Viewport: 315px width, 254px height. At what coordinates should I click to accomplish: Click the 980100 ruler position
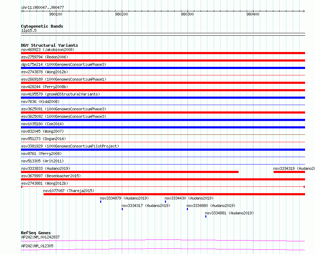pos(56,14)
